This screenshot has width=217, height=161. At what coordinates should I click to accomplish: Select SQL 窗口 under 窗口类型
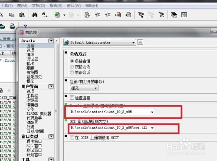[x=34, y=146]
